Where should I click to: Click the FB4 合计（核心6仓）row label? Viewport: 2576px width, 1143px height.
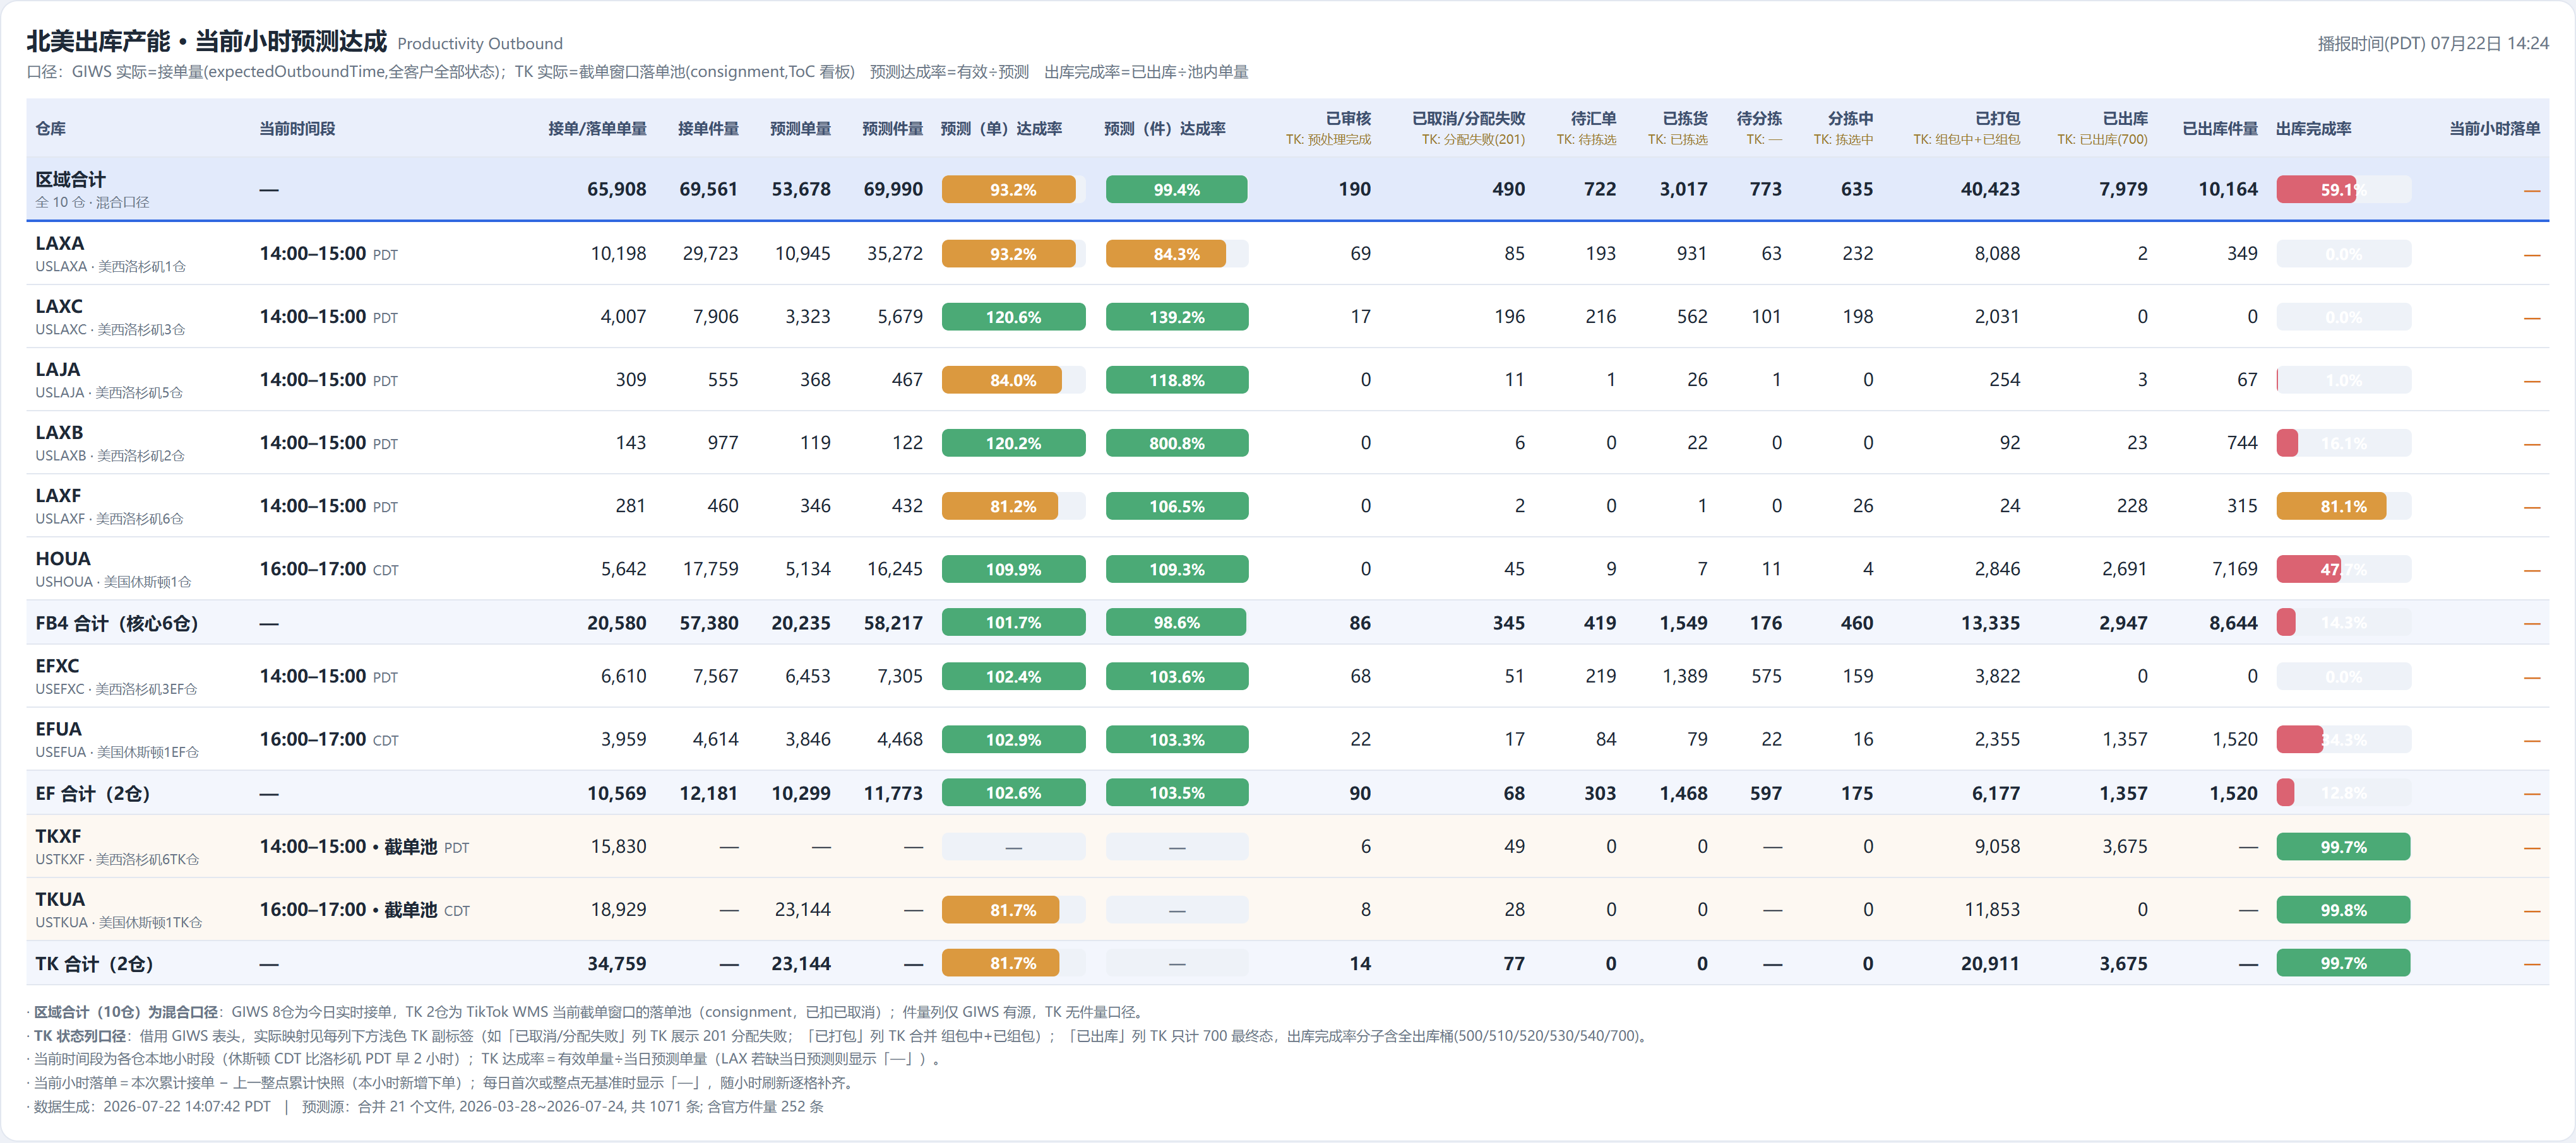117,623
